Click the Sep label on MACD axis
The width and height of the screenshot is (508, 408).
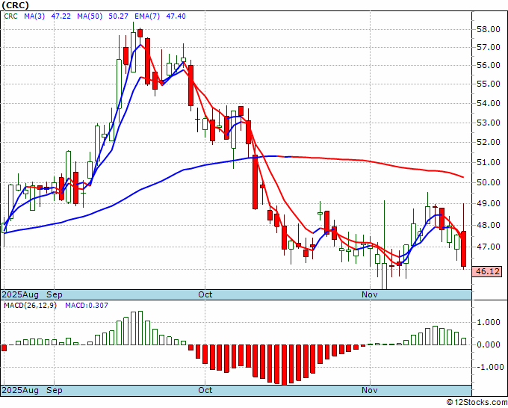click(55, 390)
